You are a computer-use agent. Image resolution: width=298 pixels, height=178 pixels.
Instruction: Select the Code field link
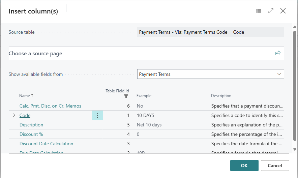click(25, 115)
